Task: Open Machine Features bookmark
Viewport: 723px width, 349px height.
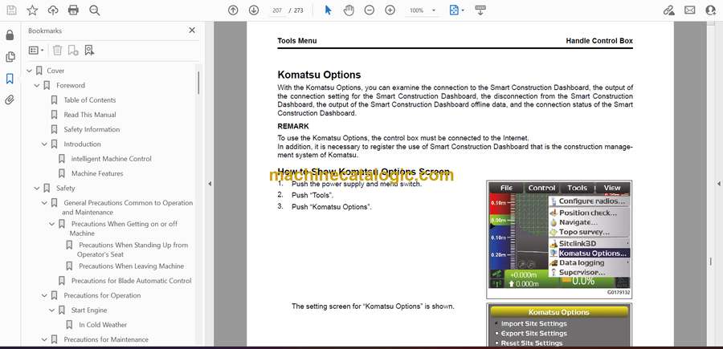Action: (97, 173)
